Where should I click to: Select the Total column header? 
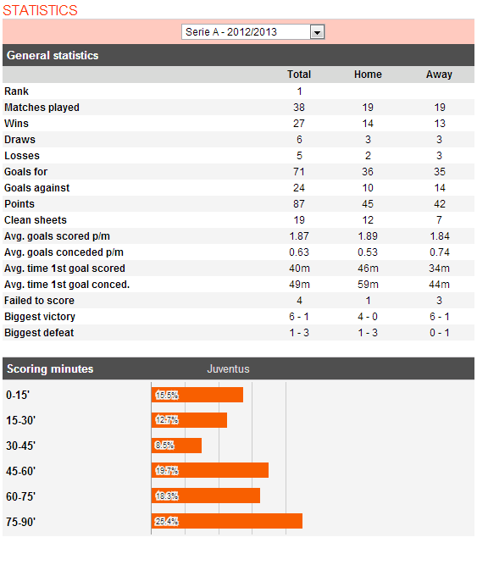point(299,75)
